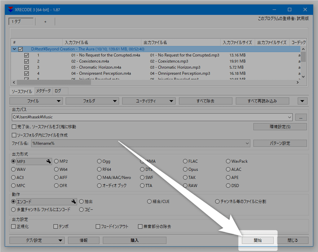Screen dimensions: 318x252
Task: Click the 閉じる close button
Action: pos(293,241)
